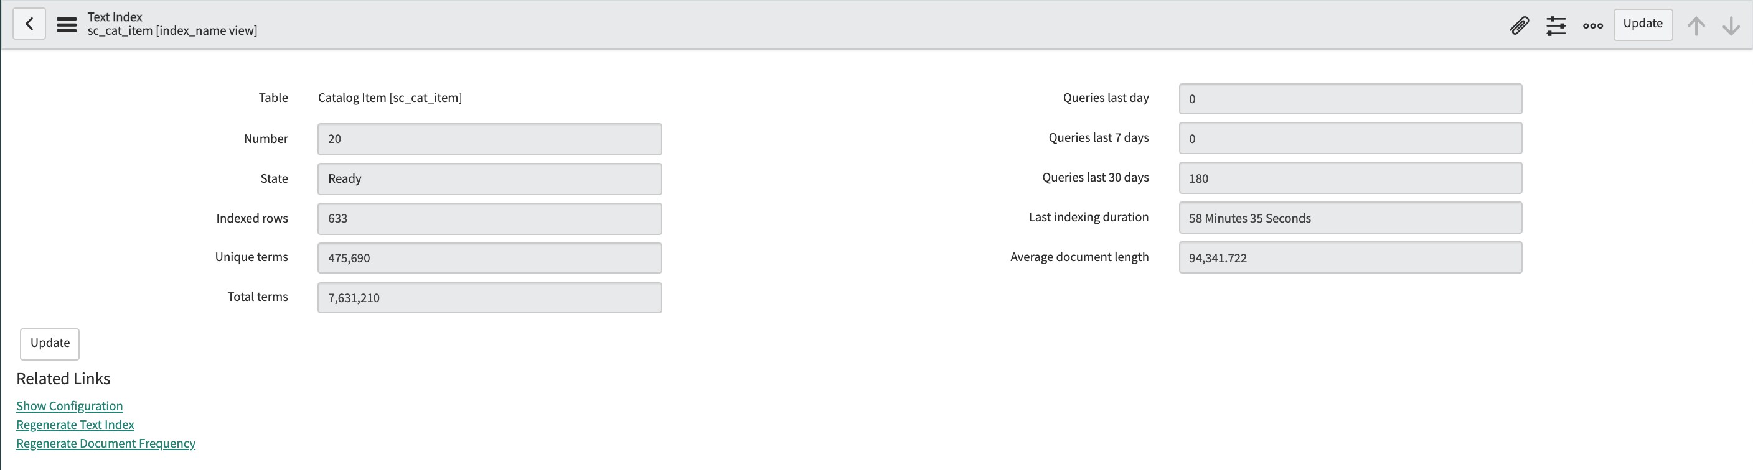Click the Related Links heading
The image size is (1753, 470).
coord(63,379)
